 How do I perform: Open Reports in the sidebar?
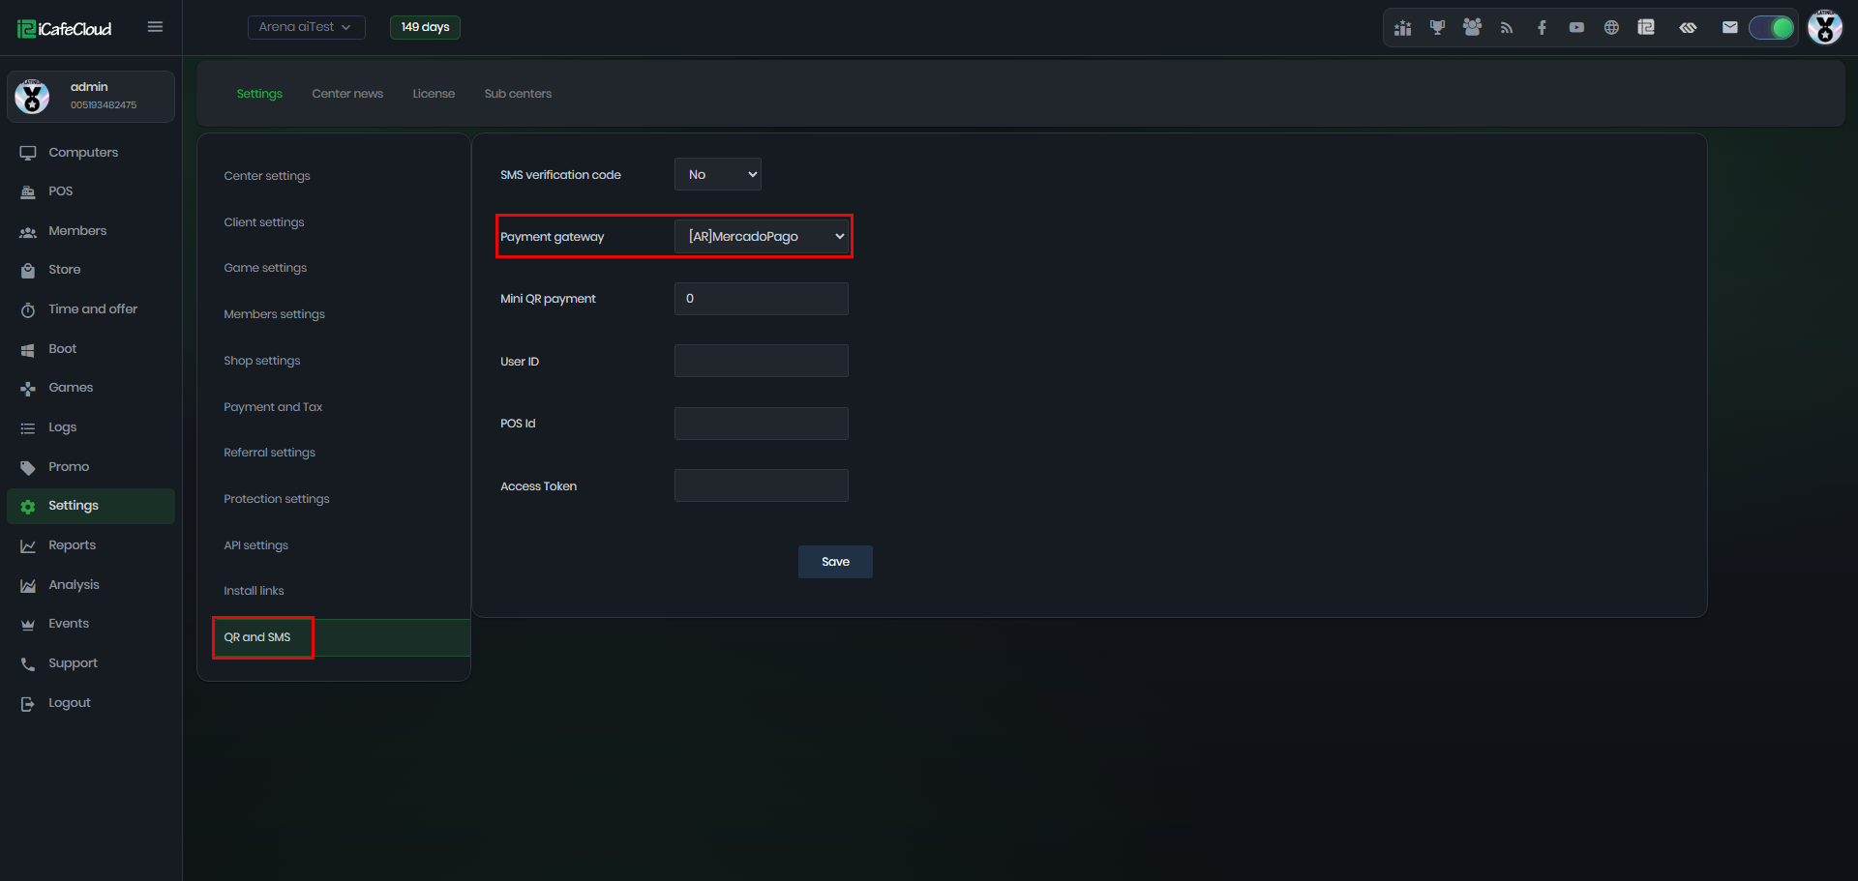tap(91, 545)
